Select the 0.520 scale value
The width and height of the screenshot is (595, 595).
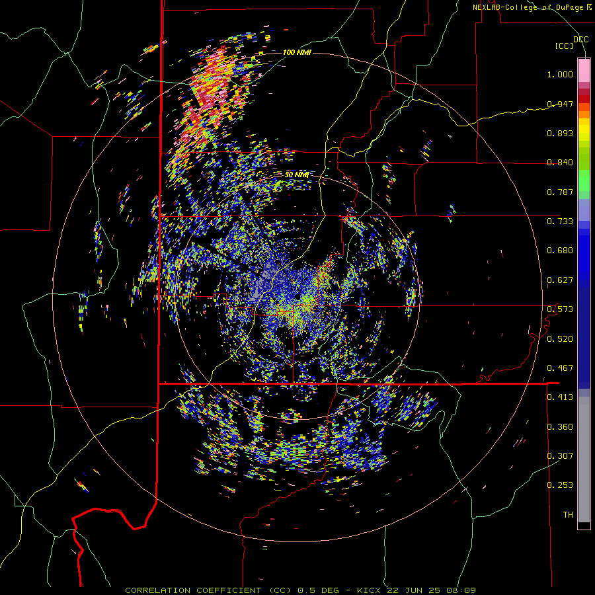(560, 338)
